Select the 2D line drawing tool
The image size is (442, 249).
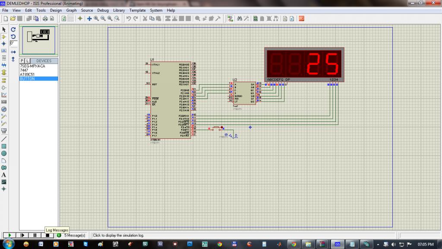(4, 139)
